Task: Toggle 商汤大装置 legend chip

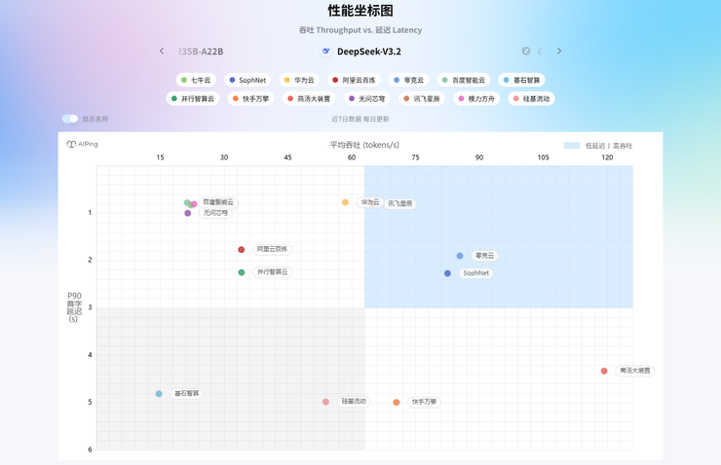Action: tap(309, 98)
